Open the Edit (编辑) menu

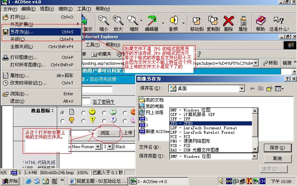[x=28, y=9]
